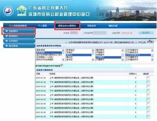
Task: Open 发起预约 in the left sidebar
Action: pyautogui.click(x=19, y=31)
